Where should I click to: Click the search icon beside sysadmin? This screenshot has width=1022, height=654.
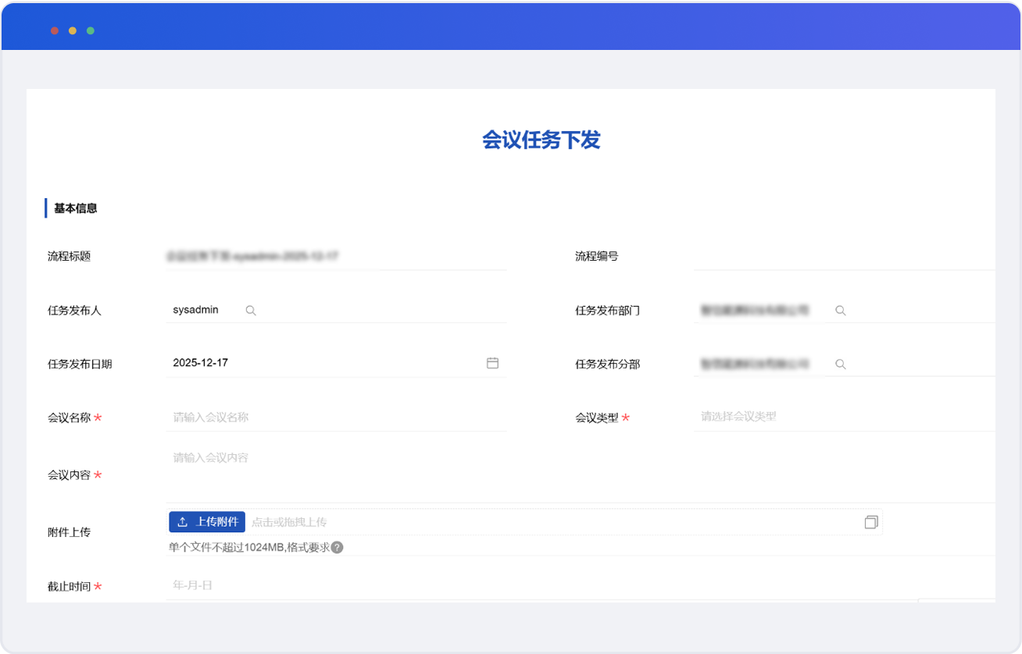(x=251, y=311)
